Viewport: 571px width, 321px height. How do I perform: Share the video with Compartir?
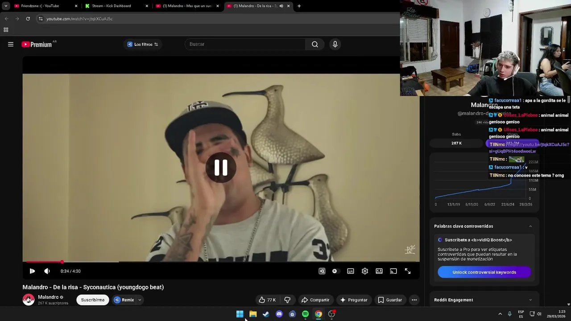coord(315,300)
